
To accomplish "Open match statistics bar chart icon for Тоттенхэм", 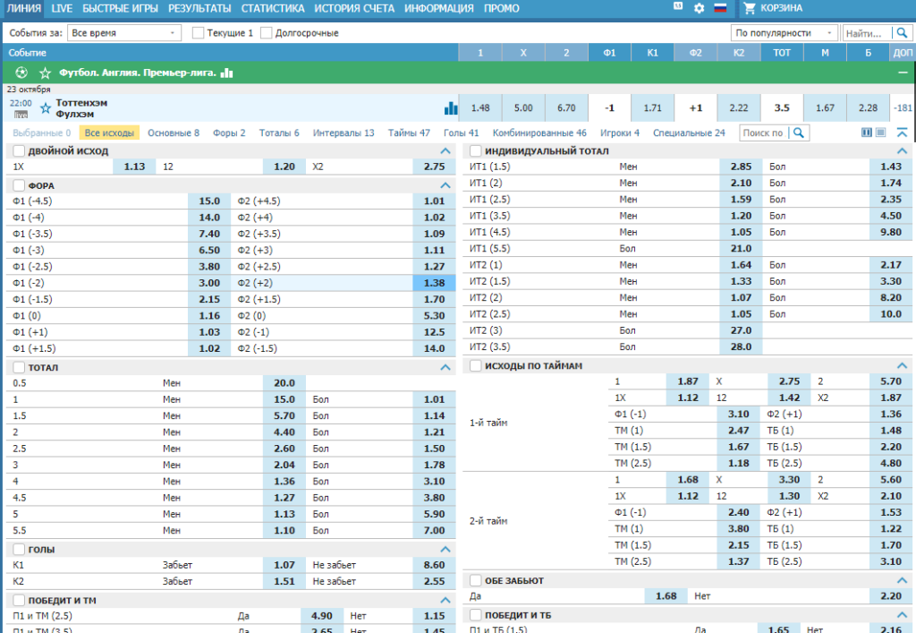I will click(x=451, y=107).
